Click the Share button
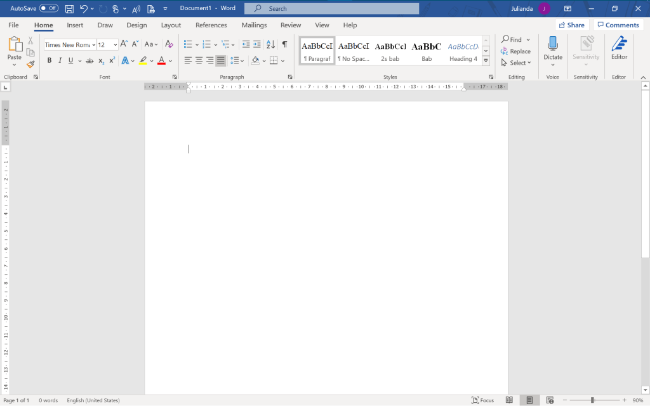This screenshot has width=650, height=406. [x=571, y=25]
